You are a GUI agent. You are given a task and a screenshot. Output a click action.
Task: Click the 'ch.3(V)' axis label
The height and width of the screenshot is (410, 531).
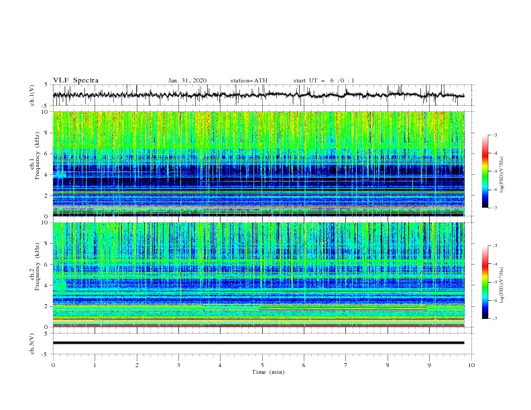pos(32,344)
